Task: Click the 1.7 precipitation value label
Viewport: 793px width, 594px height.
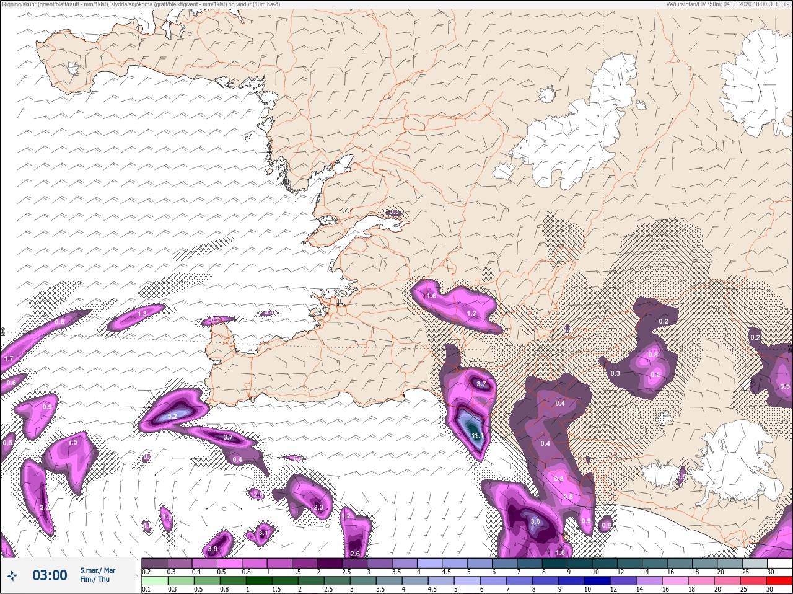Action: 9,359
